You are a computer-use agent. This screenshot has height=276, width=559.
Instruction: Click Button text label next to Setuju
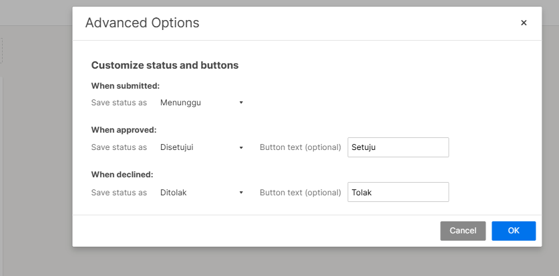point(301,147)
